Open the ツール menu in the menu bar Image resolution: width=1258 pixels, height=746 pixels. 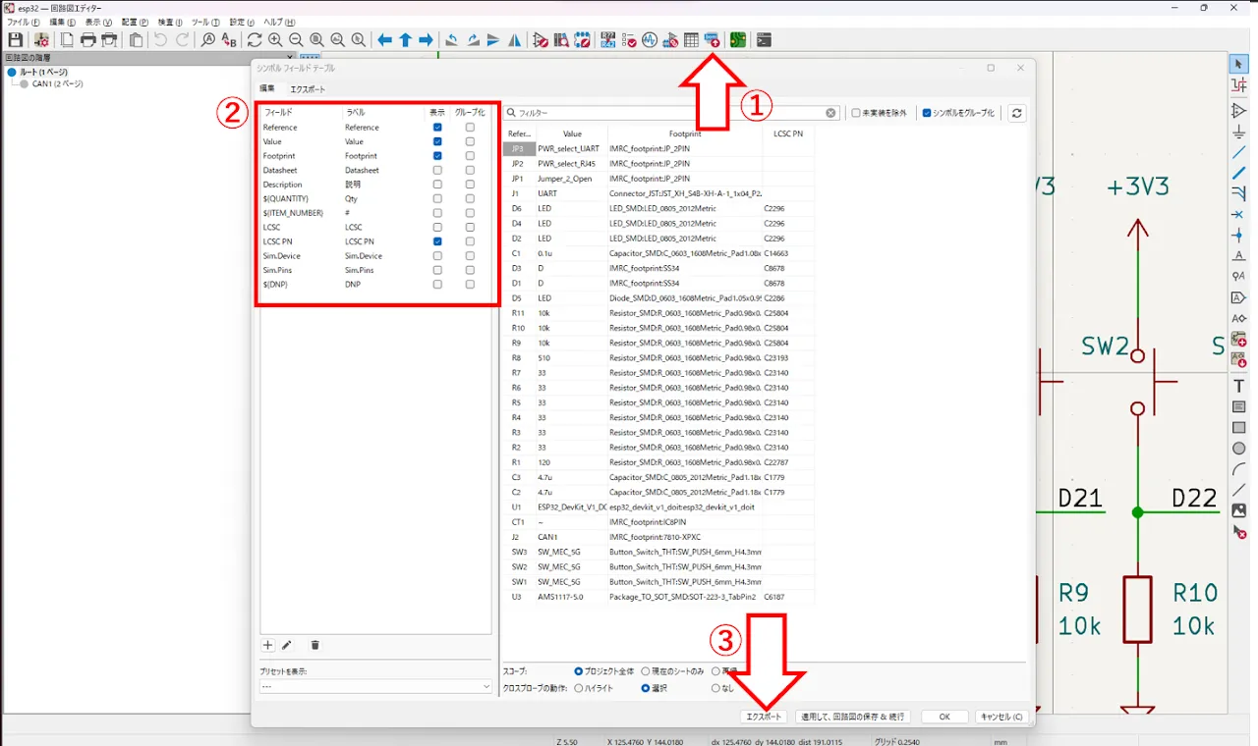click(x=204, y=22)
